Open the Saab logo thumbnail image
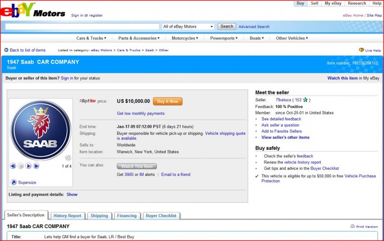The height and width of the screenshot is (241, 384). click(41, 130)
